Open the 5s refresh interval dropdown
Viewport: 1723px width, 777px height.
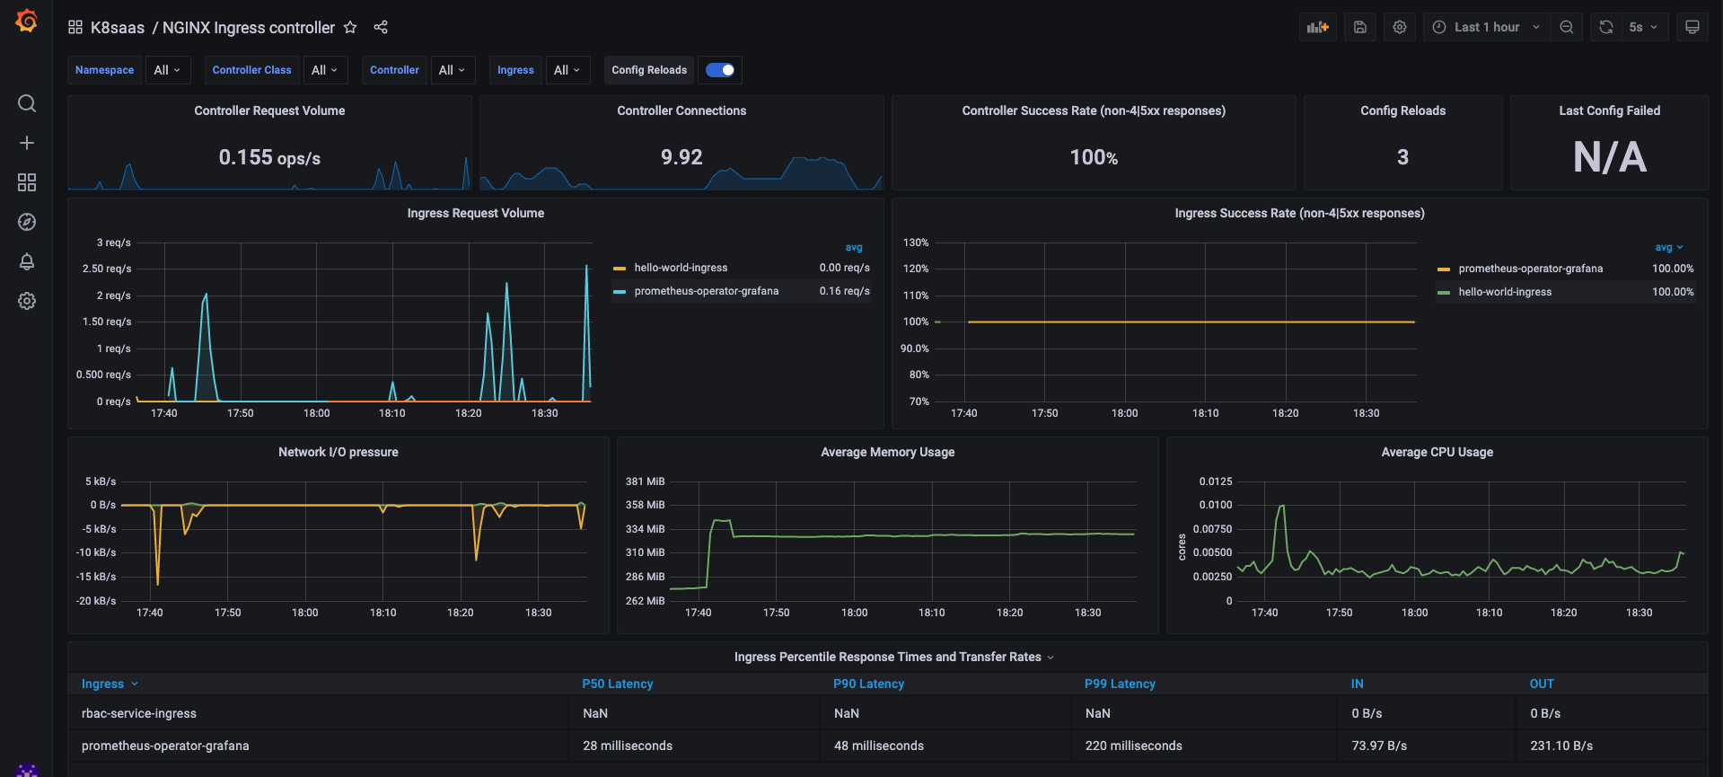pos(1645,27)
